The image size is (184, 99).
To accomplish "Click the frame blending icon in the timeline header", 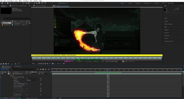I will click(x=43, y=69).
